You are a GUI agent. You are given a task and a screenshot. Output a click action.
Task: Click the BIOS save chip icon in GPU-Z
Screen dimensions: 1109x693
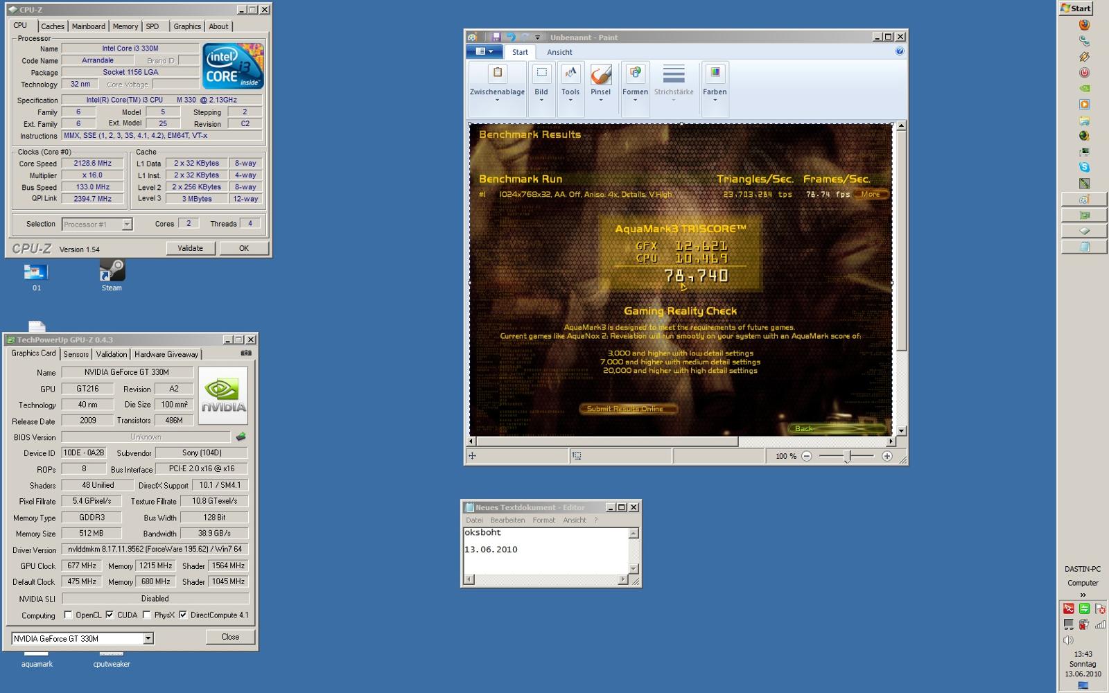pyautogui.click(x=241, y=437)
